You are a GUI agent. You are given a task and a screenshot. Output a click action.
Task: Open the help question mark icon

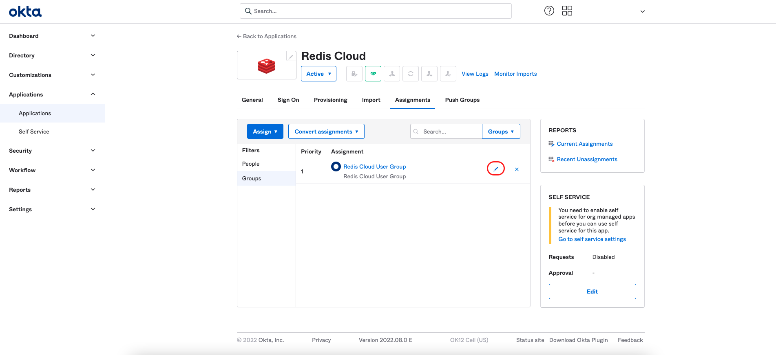(x=549, y=11)
